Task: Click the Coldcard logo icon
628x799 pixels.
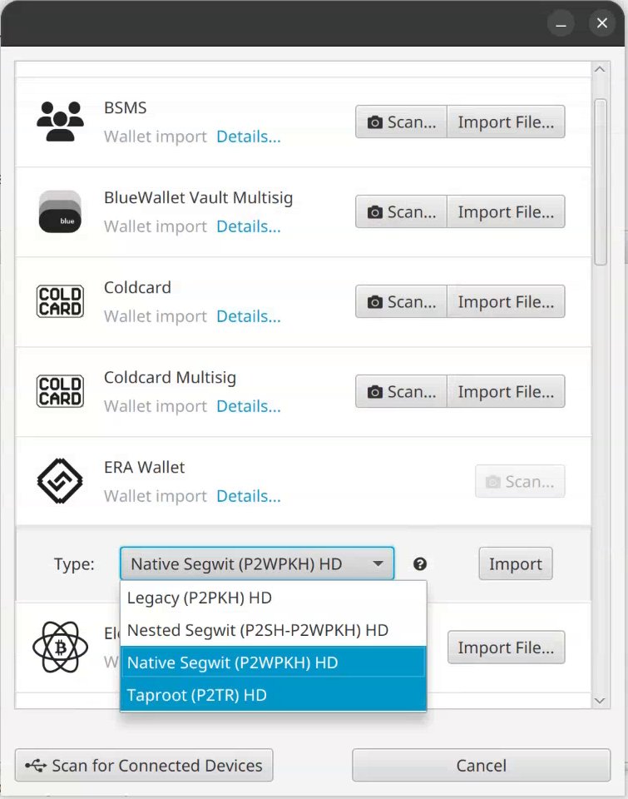Action: point(60,301)
